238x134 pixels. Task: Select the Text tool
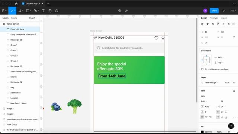pyautogui.click(x=43, y=11)
